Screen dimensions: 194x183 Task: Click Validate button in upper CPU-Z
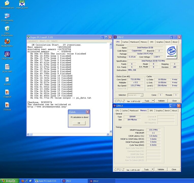pyautogui.click(x=161, y=101)
